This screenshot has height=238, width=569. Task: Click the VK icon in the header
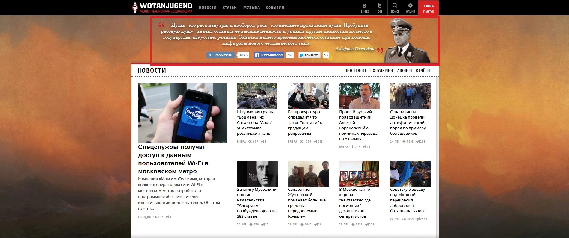(x=364, y=6)
